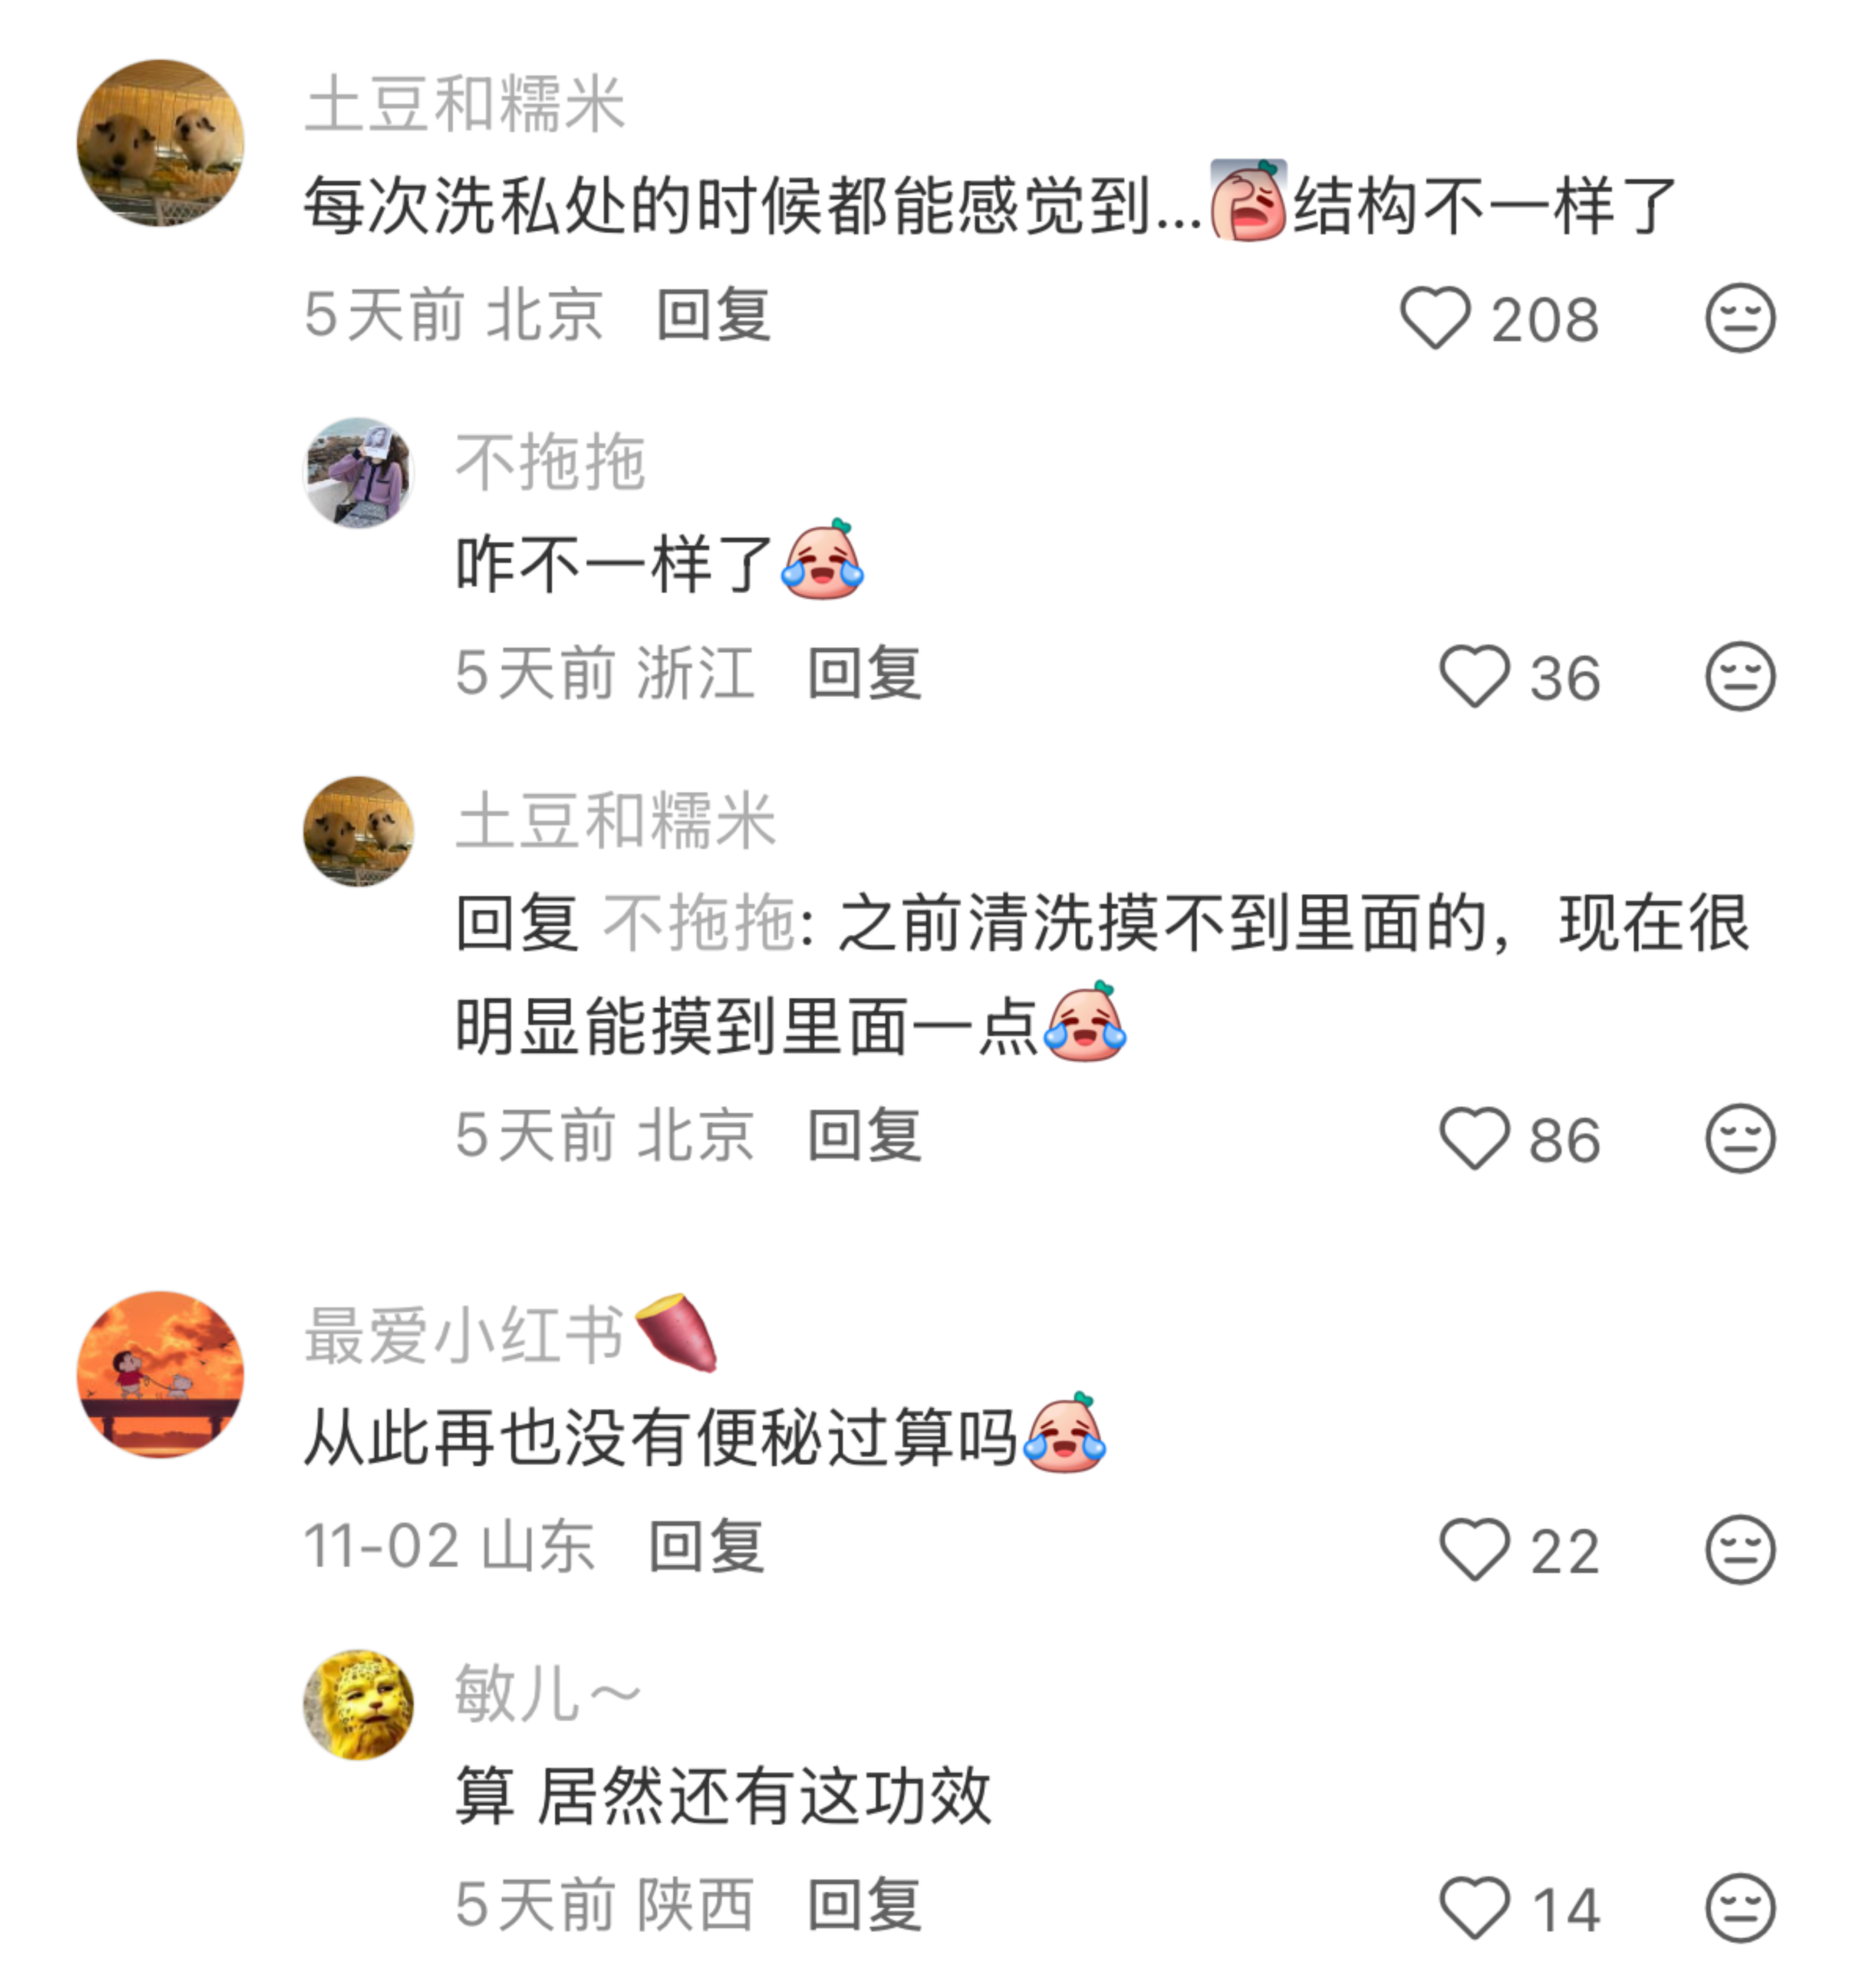
Task: Reply to 不拖拖's comment from 浙江
Action: tap(863, 673)
